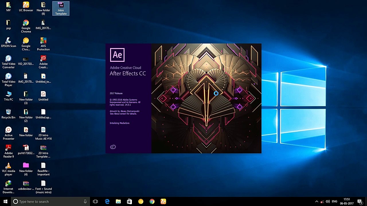This screenshot has height=206, width=367.
Task: Open File Explorer from the taskbar
Action: [x=118, y=201]
